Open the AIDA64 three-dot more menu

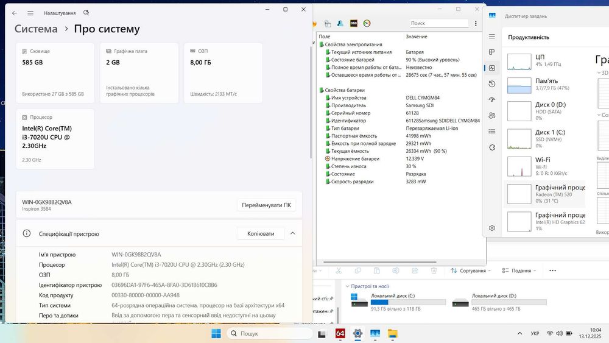pos(476,23)
